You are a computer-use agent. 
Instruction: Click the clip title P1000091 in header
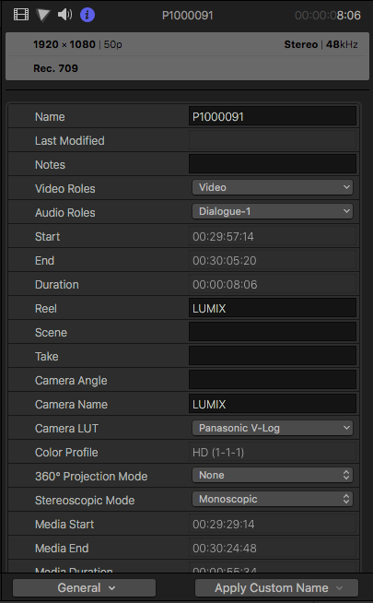188,16
